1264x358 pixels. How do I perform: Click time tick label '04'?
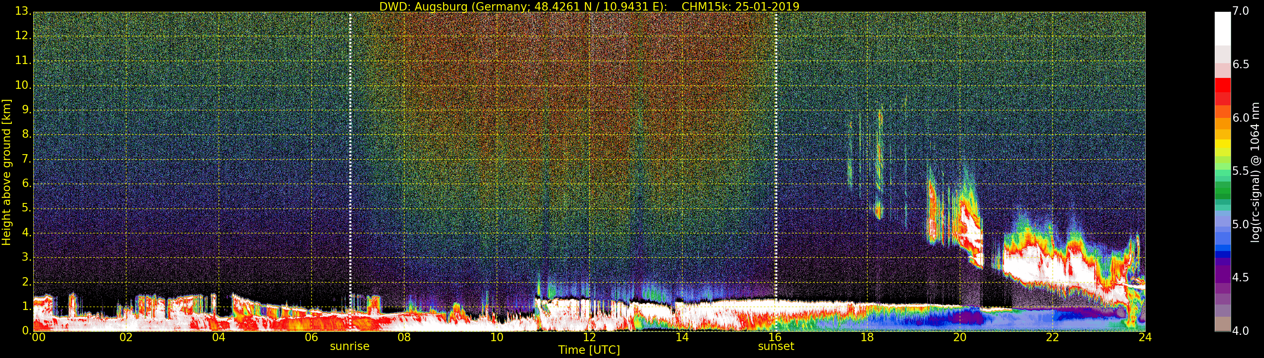[x=218, y=337]
